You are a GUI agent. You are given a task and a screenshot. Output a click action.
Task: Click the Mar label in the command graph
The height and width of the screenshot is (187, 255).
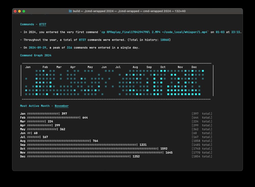(59, 67)
